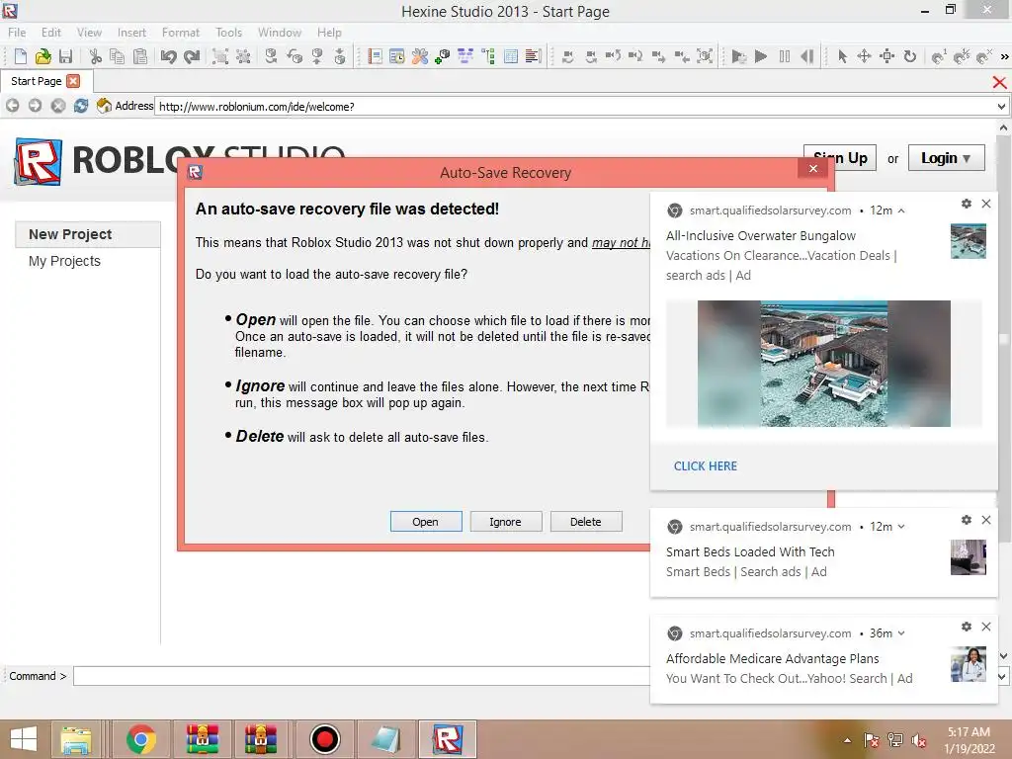
Task: Open the Login dropdown button
Action: (946, 158)
